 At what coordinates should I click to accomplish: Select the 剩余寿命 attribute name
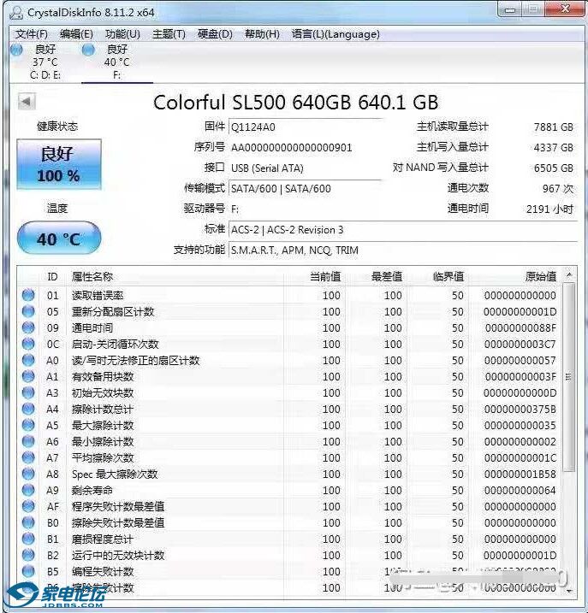[x=92, y=490]
